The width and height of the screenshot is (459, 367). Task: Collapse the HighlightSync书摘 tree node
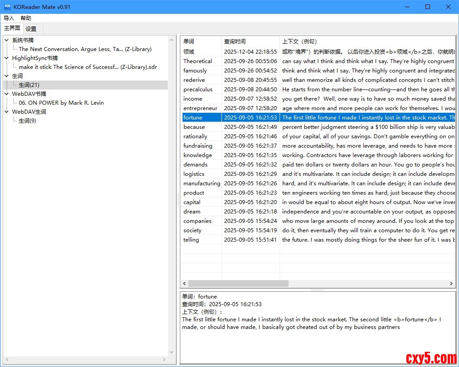tap(7, 58)
